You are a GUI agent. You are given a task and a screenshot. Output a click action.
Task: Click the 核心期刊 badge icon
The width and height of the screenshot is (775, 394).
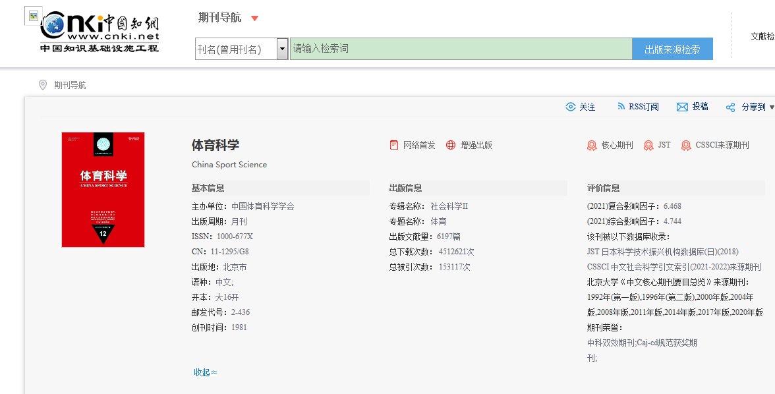click(592, 146)
